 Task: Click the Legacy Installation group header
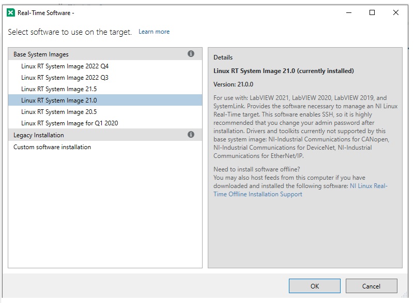pos(39,135)
